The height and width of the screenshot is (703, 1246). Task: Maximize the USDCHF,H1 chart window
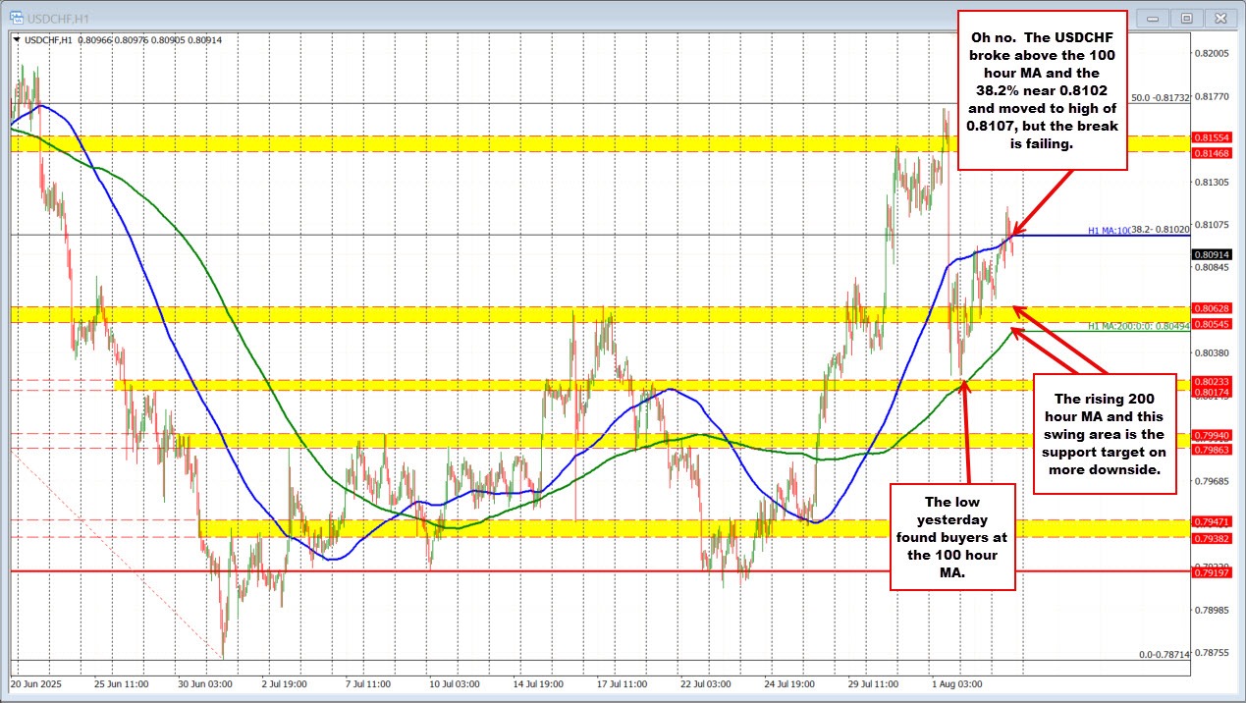pyautogui.click(x=1187, y=18)
